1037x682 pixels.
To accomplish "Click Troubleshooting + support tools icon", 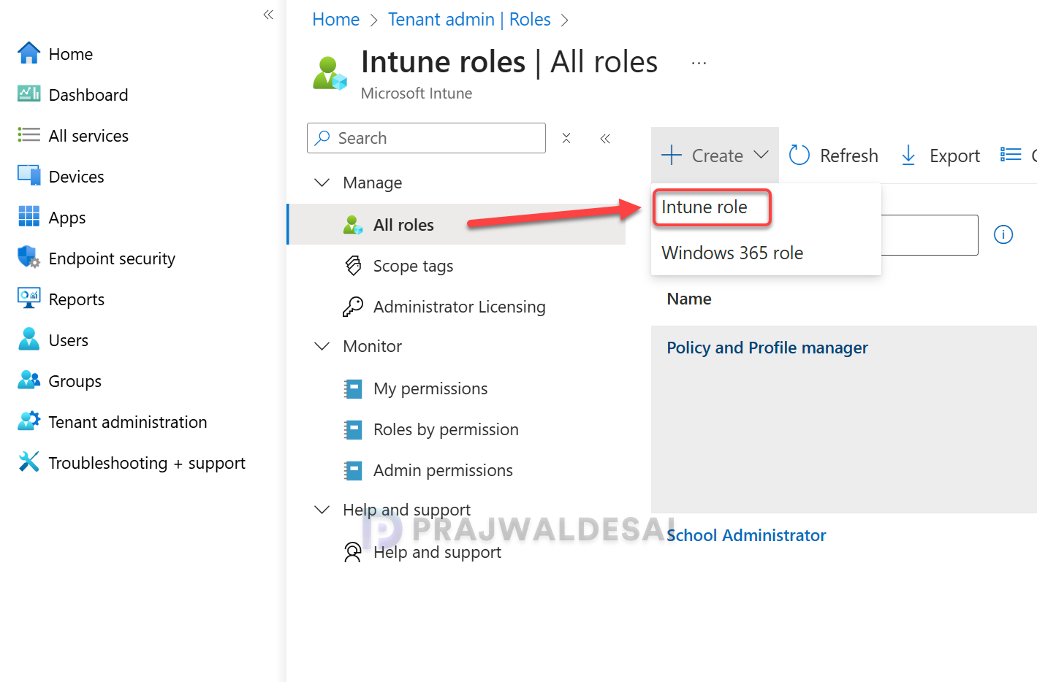I will [x=29, y=461].
